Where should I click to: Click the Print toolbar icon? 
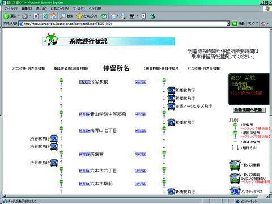coord(124,16)
